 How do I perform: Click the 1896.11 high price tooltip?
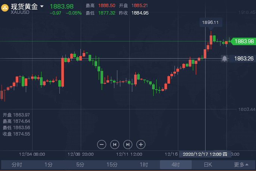pyautogui.click(x=211, y=22)
